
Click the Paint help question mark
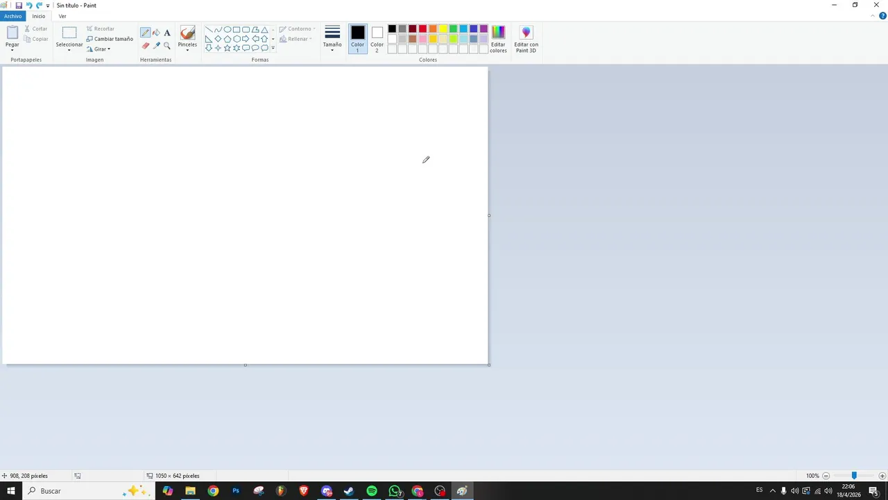point(882,16)
